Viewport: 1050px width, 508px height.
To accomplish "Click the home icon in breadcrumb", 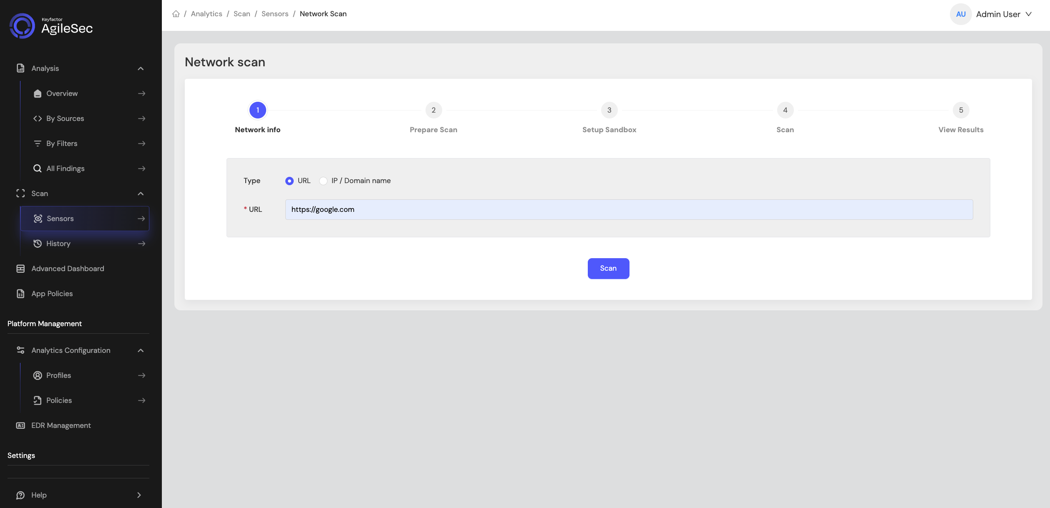I will pos(176,14).
